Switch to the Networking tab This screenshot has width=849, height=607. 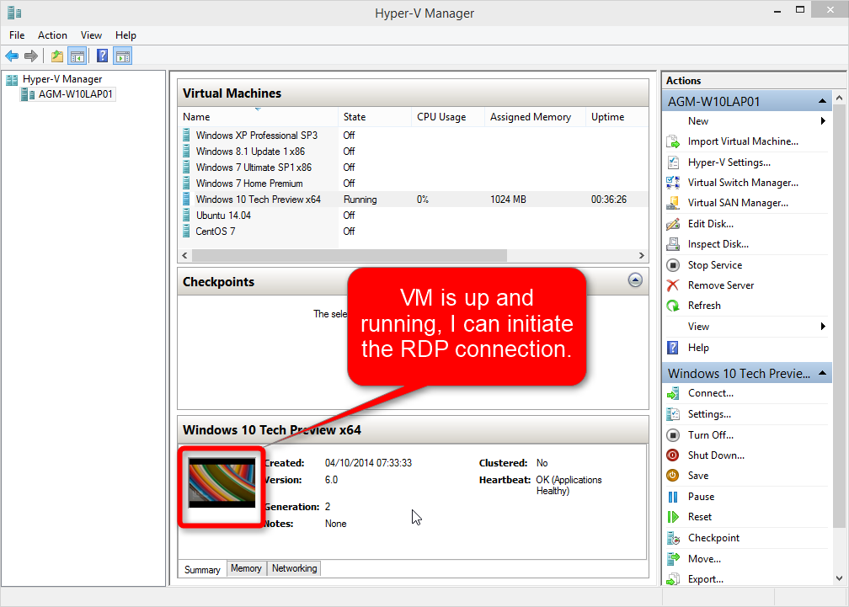click(x=295, y=568)
